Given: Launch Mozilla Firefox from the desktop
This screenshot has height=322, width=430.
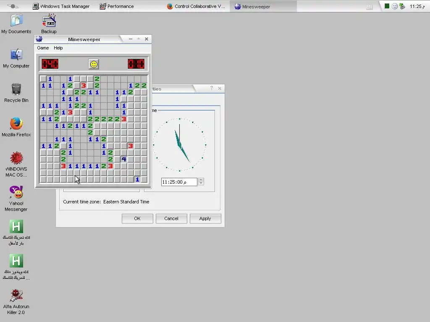Looking at the screenshot, I should tap(16, 127).
